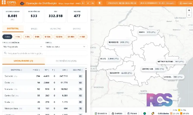
Task: Click the LITORAL 307 map label
Action: (x=173, y=77)
